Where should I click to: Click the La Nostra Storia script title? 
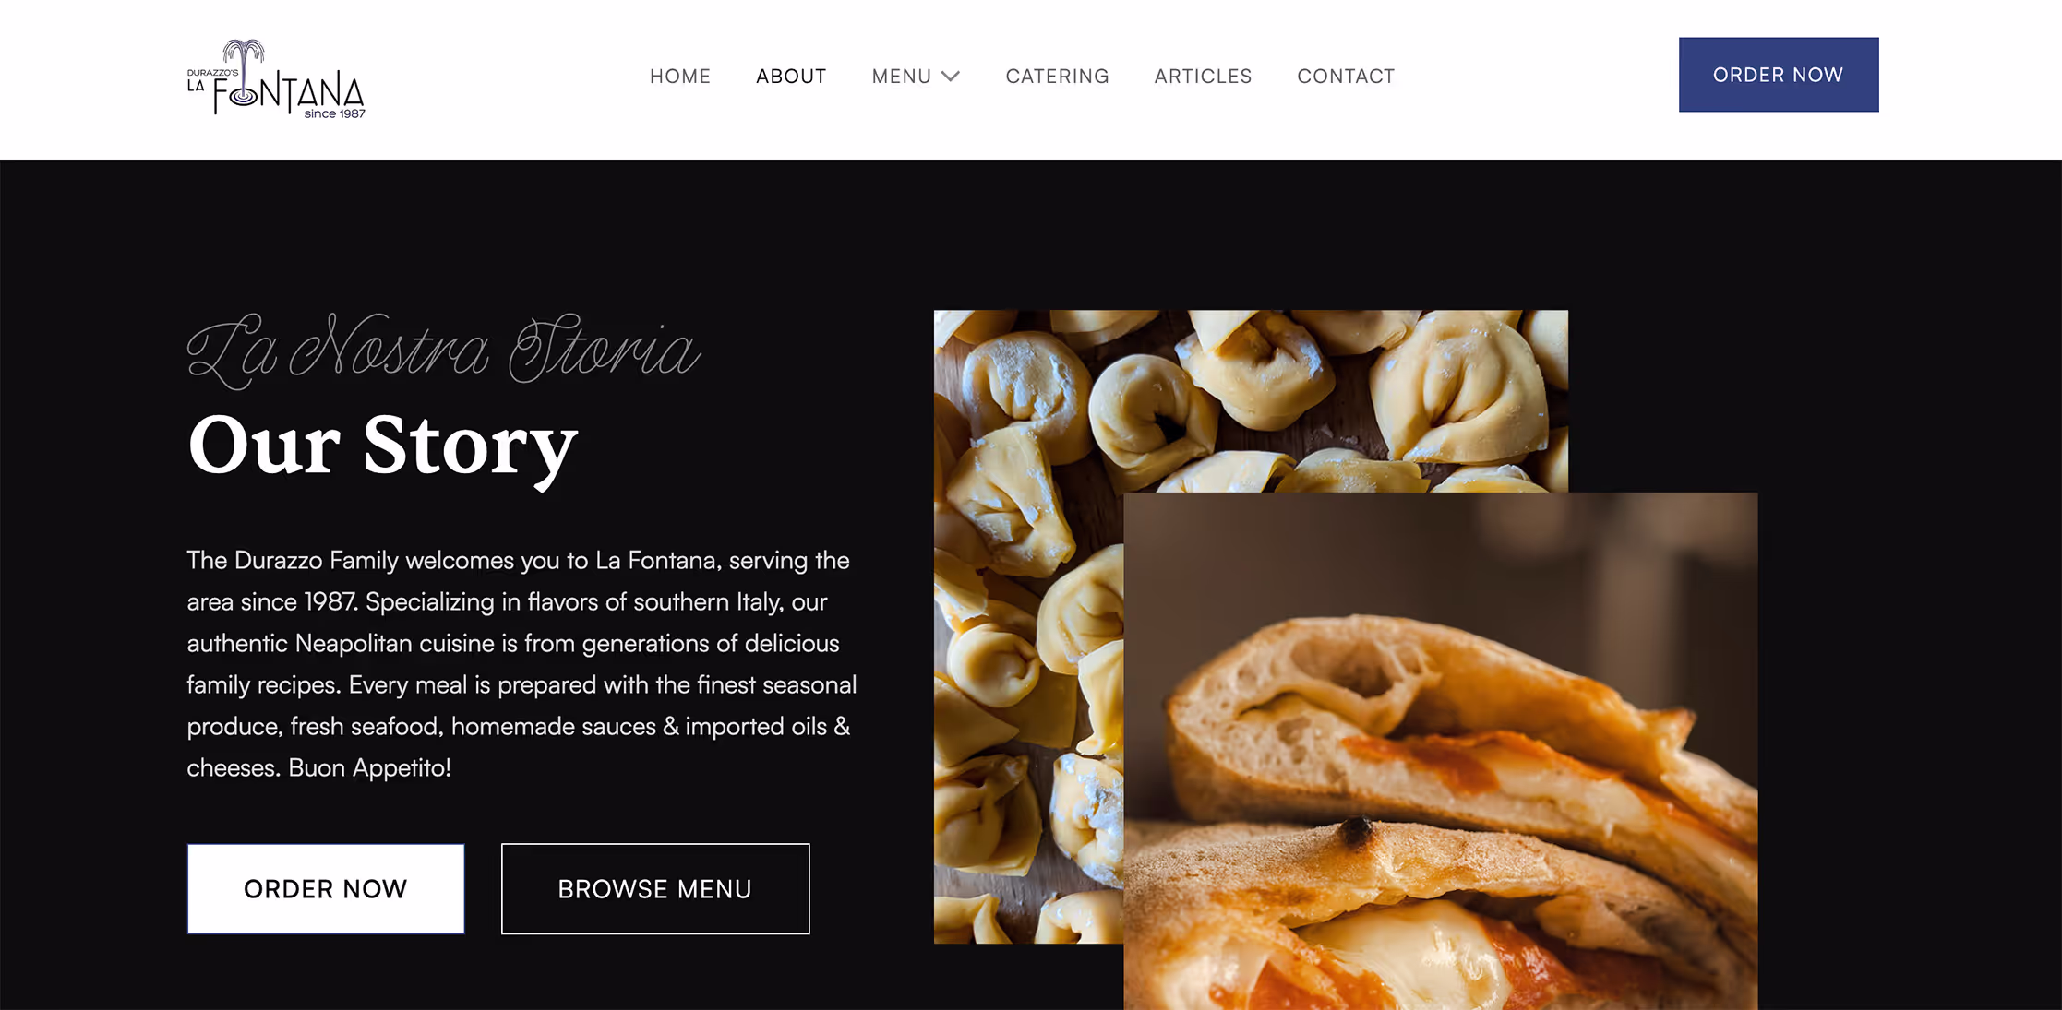pos(444,351)
